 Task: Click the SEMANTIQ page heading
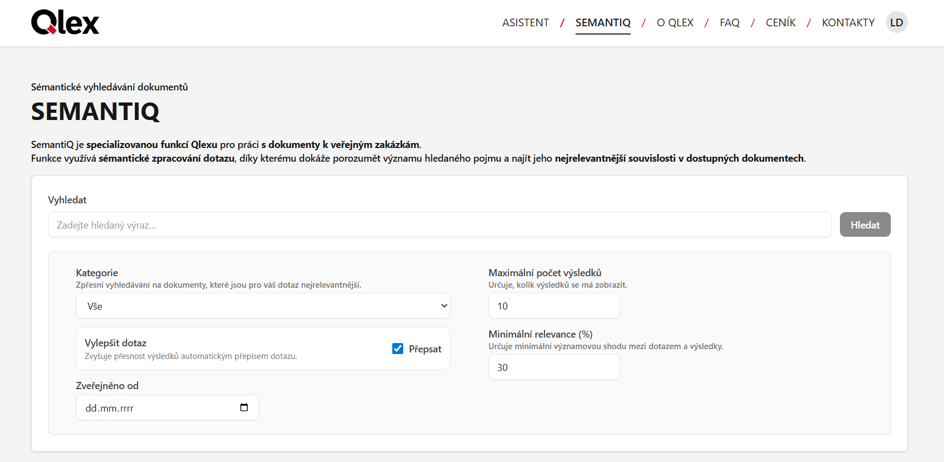(95, 112)
